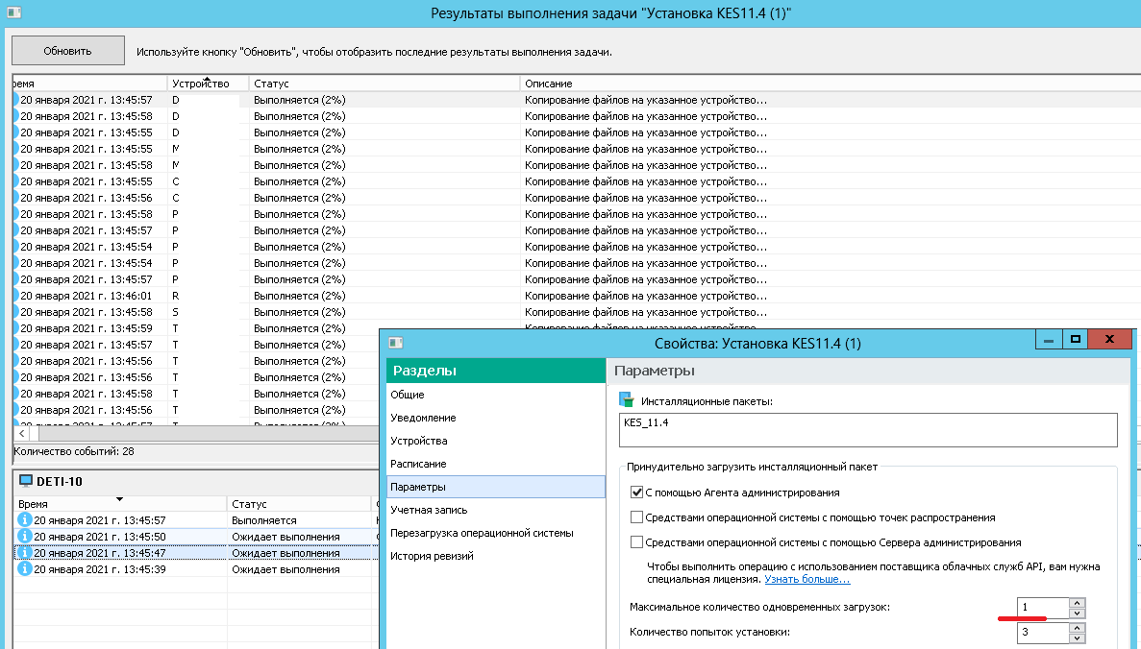Click info icon of 13:45:39 waiting event

click(x=25, y=569)
